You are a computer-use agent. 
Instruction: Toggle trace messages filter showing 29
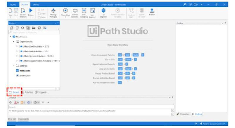tap(36, 103)
